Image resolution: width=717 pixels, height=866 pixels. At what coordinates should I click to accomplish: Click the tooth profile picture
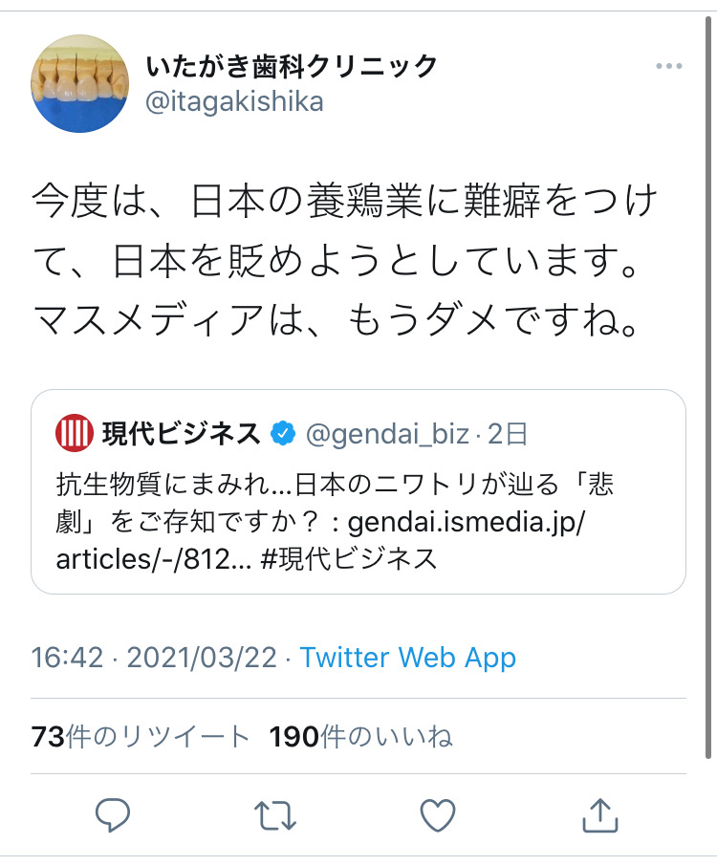pos(81,87)
